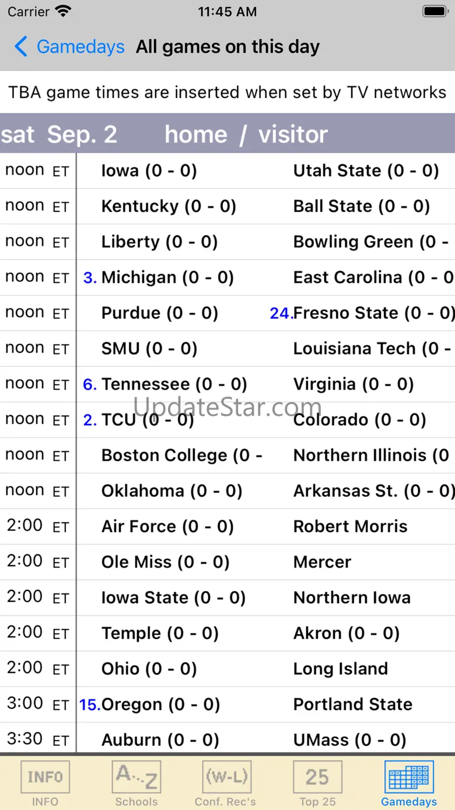Tap the sat Sep. 2 date header

coord(59,134)
